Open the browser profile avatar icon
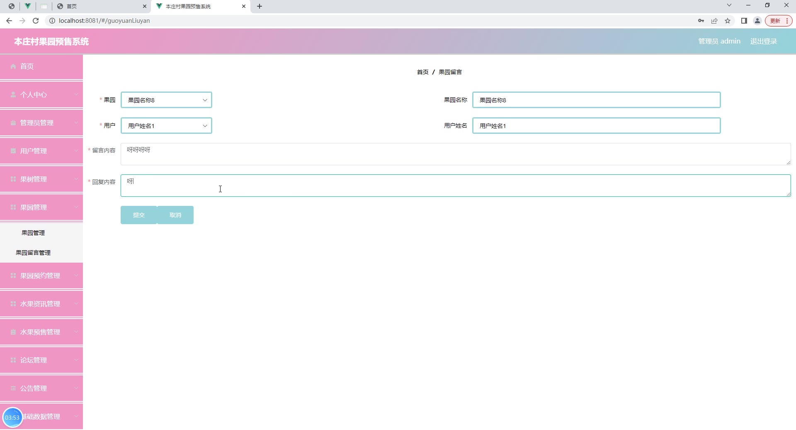 point(757,21)
